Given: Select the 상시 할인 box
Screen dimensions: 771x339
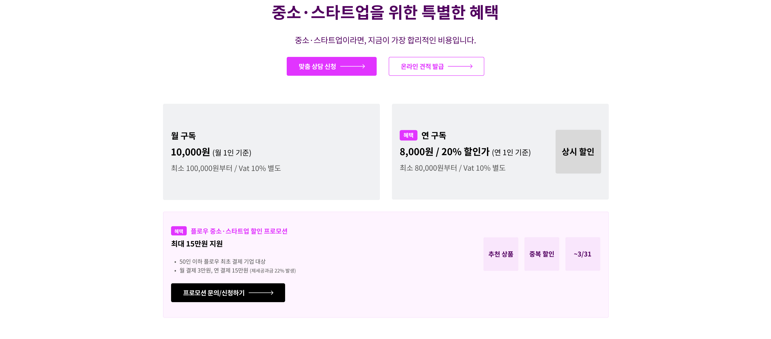Looking at the screenshot, I should coord(578,151).
